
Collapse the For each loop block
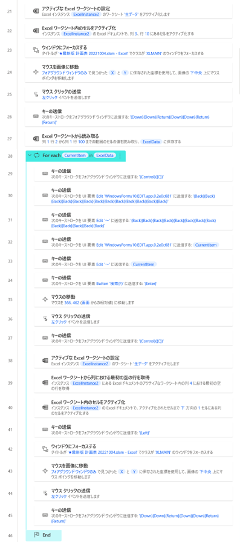point(30,156)
